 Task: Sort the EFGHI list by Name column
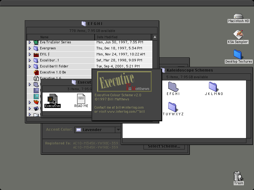tap(61, 37)
